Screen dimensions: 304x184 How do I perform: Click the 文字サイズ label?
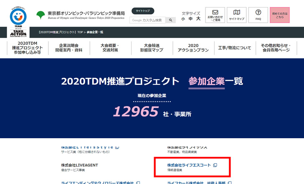point(191,13)
